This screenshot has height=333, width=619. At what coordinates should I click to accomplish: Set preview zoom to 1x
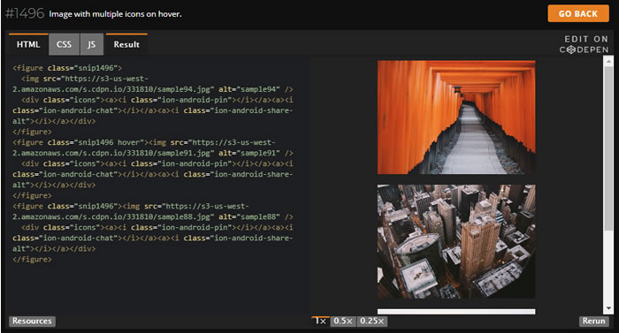(320, 322)
